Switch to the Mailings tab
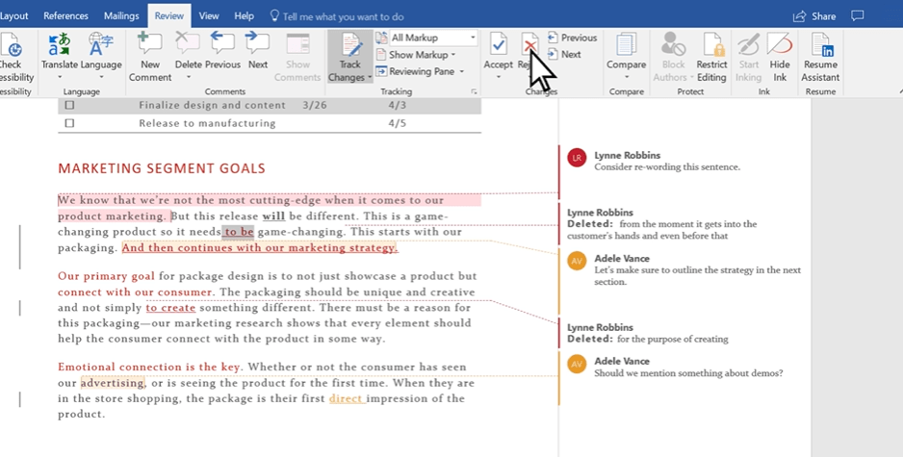Viewport: 903px width, 457px height. 121,15
